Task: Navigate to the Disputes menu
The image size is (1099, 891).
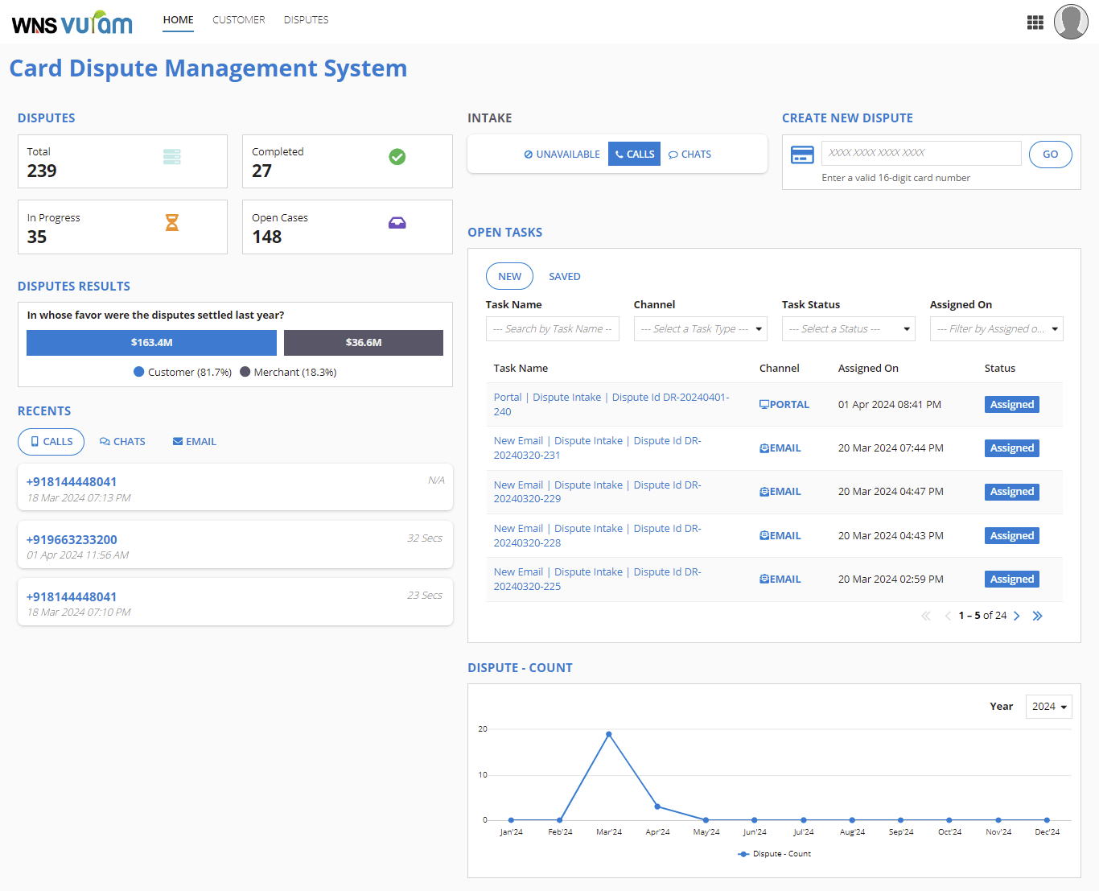Action: point(306,20)
